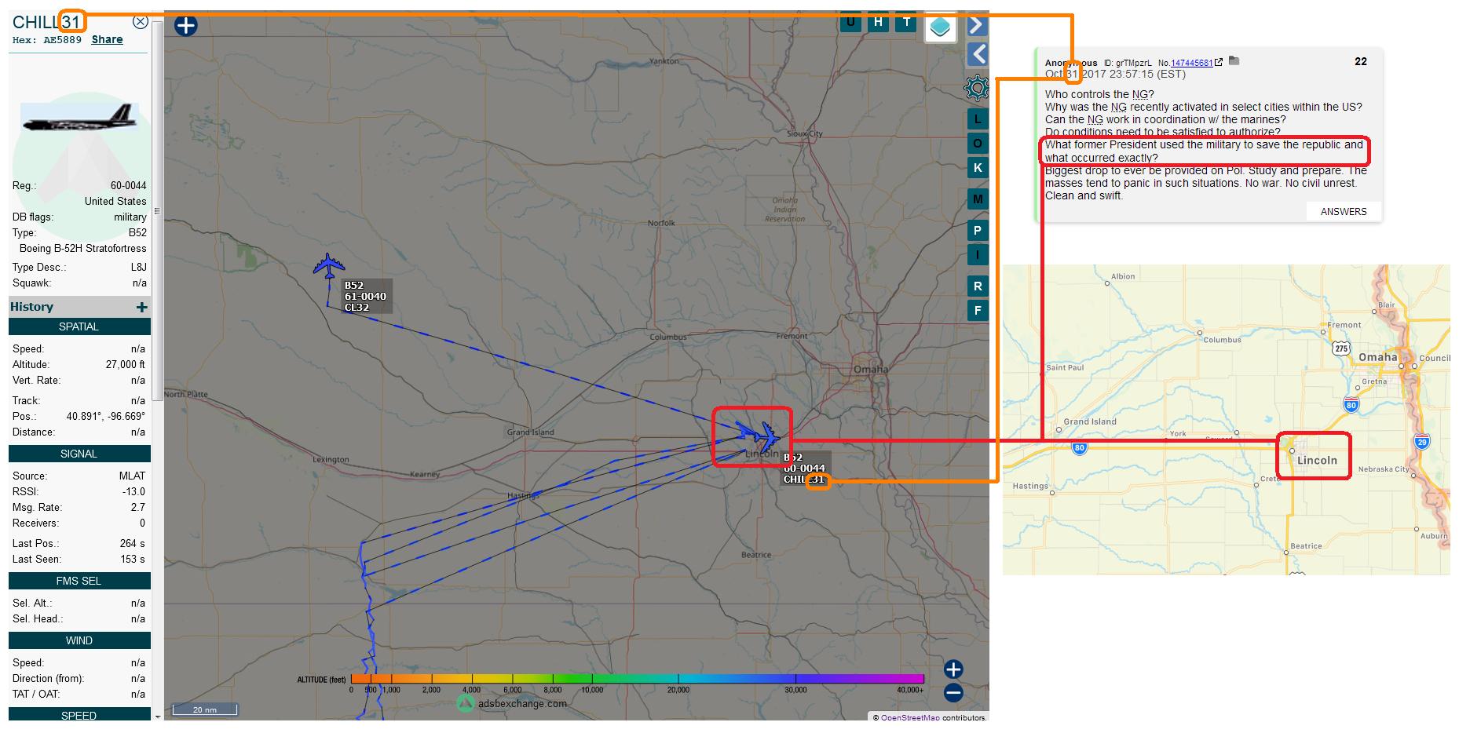Click the F map button
This screenshot has height=744, width=1459.
[978, 311]
